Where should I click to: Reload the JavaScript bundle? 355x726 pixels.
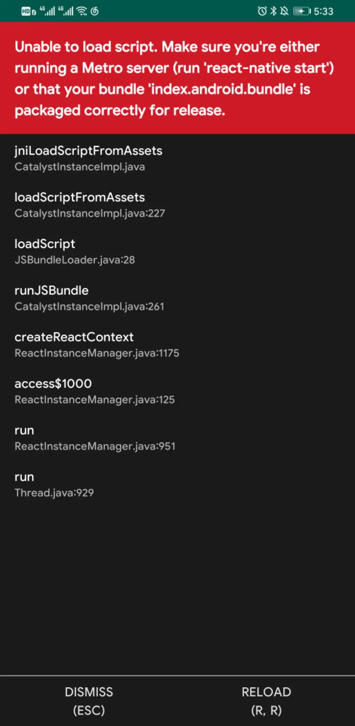point(266,701)
